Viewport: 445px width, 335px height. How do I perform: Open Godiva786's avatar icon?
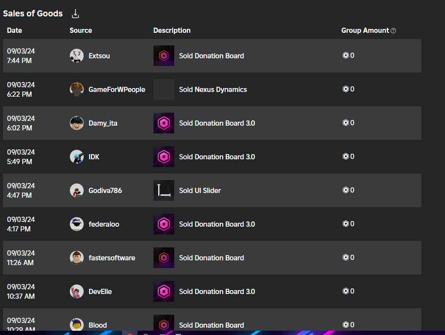pos(77,190)
